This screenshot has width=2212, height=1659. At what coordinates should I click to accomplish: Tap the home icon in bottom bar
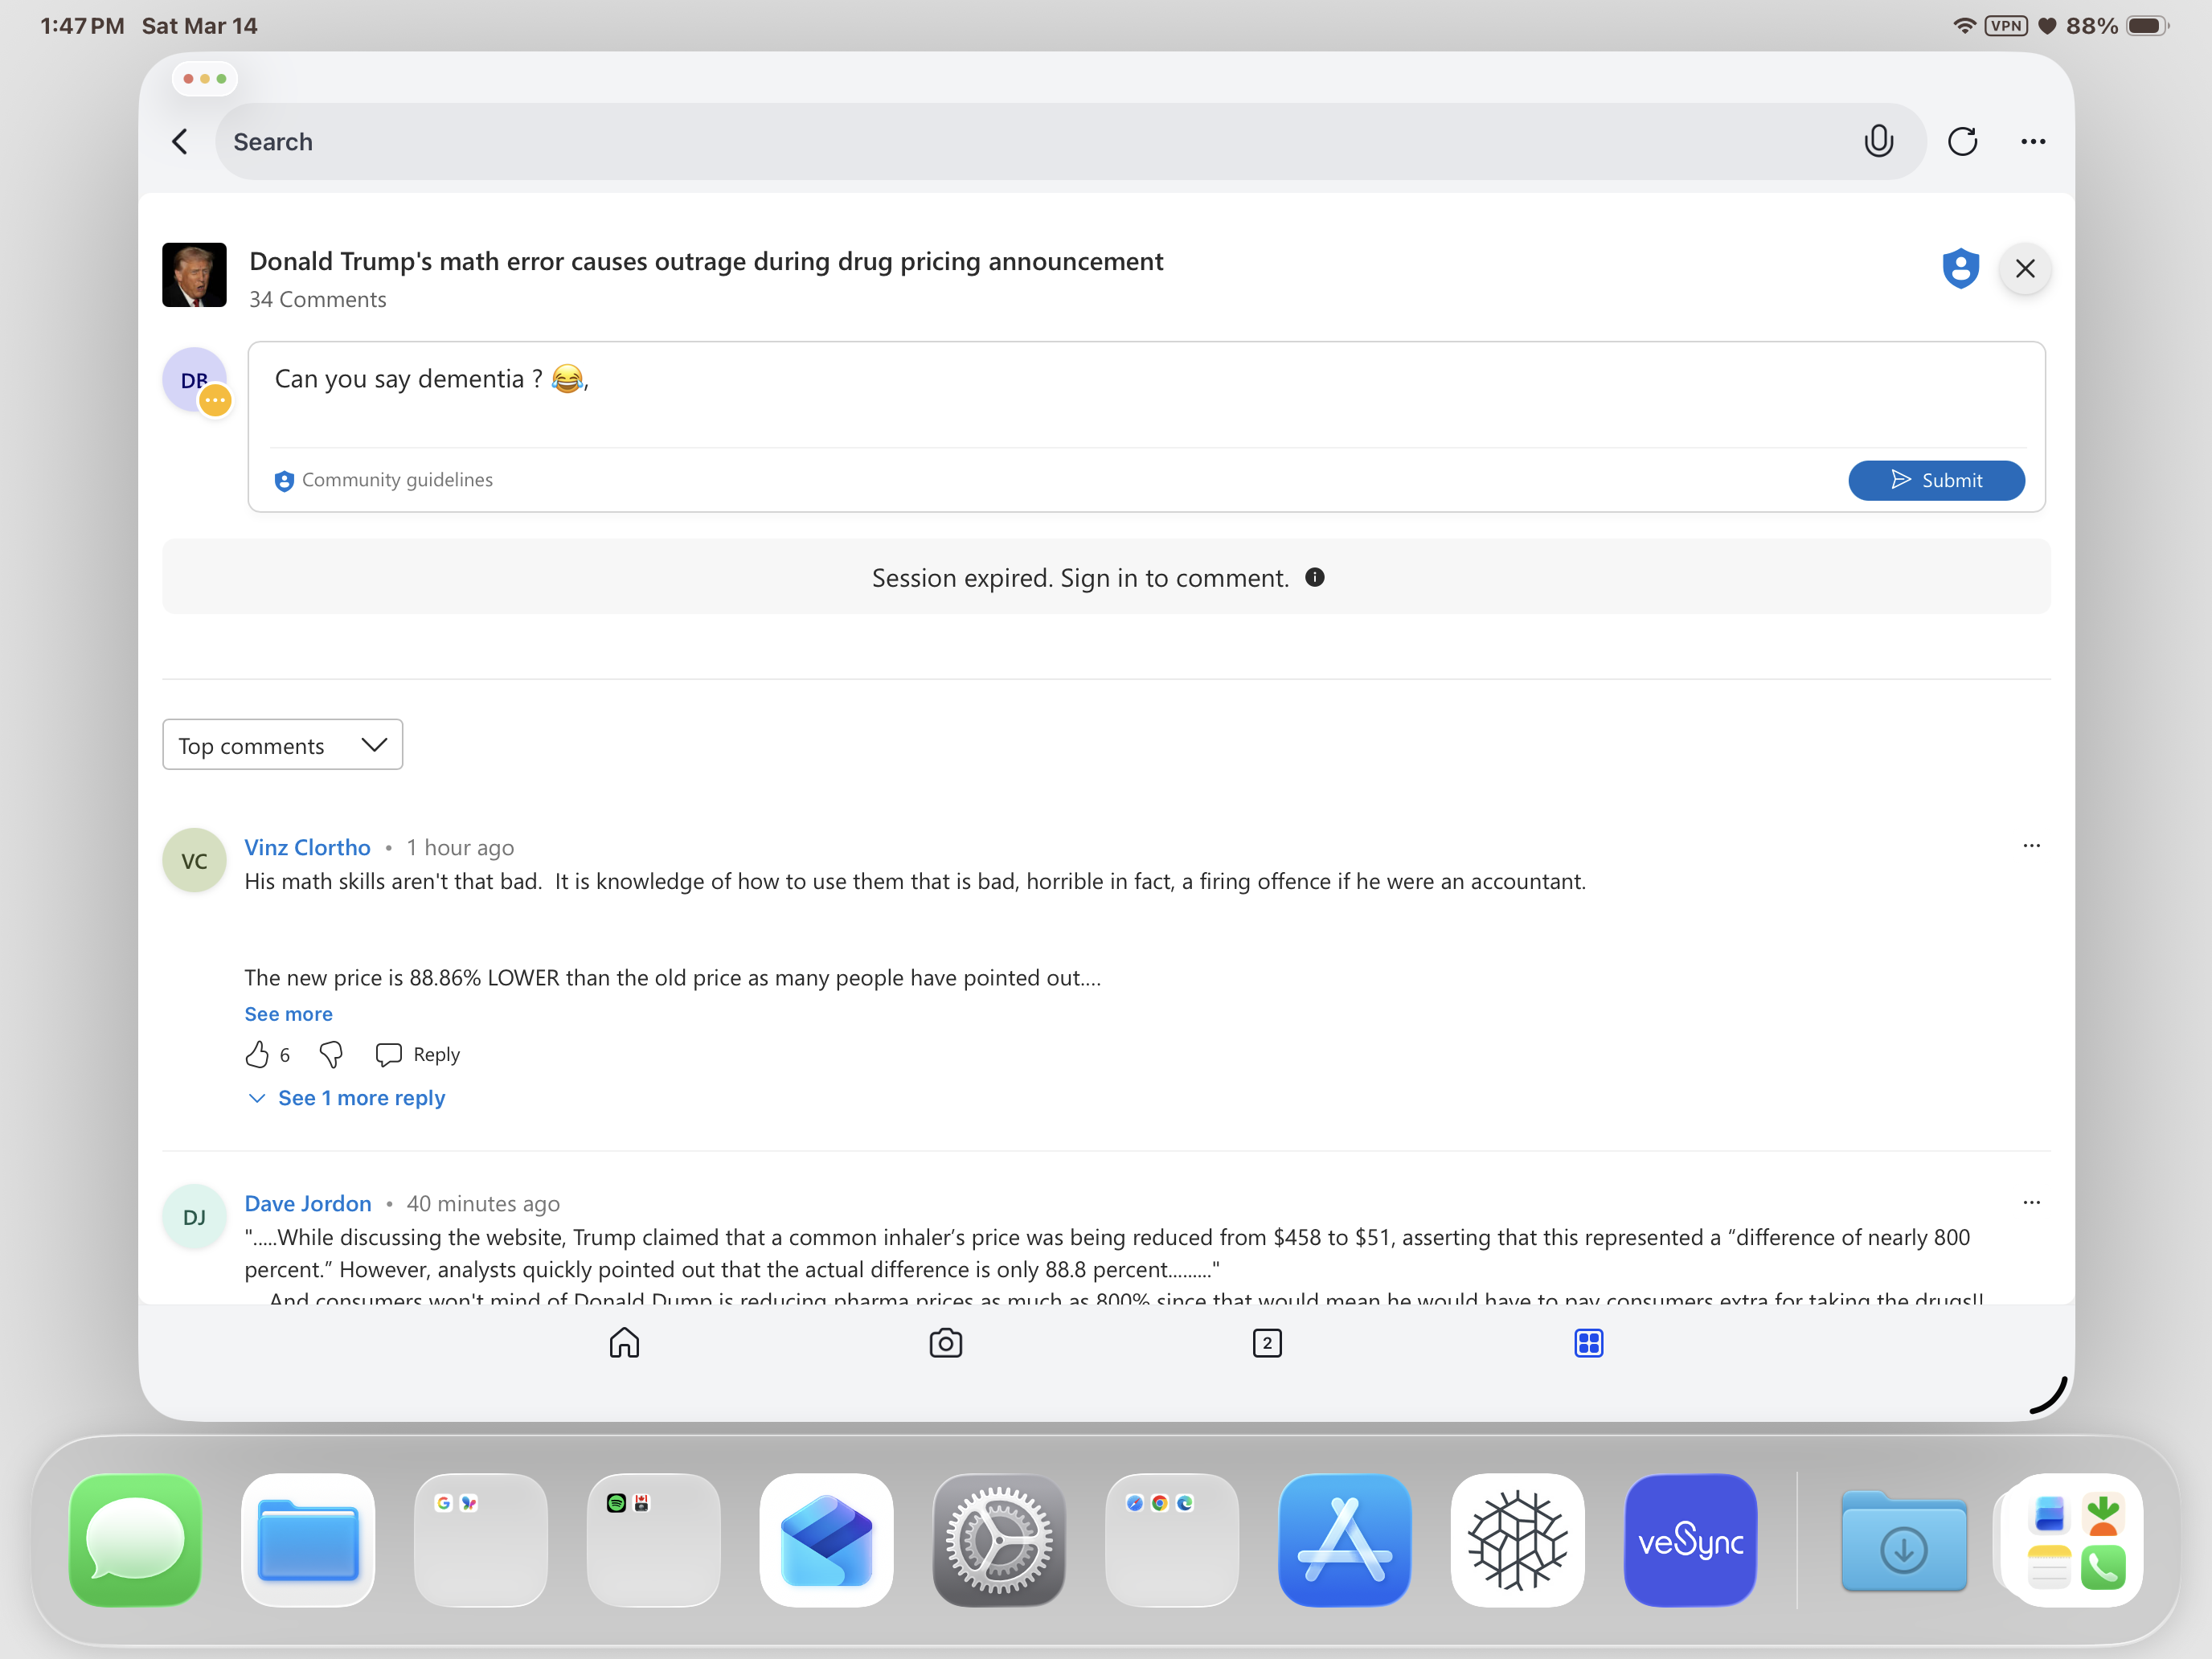point(624,1342)
